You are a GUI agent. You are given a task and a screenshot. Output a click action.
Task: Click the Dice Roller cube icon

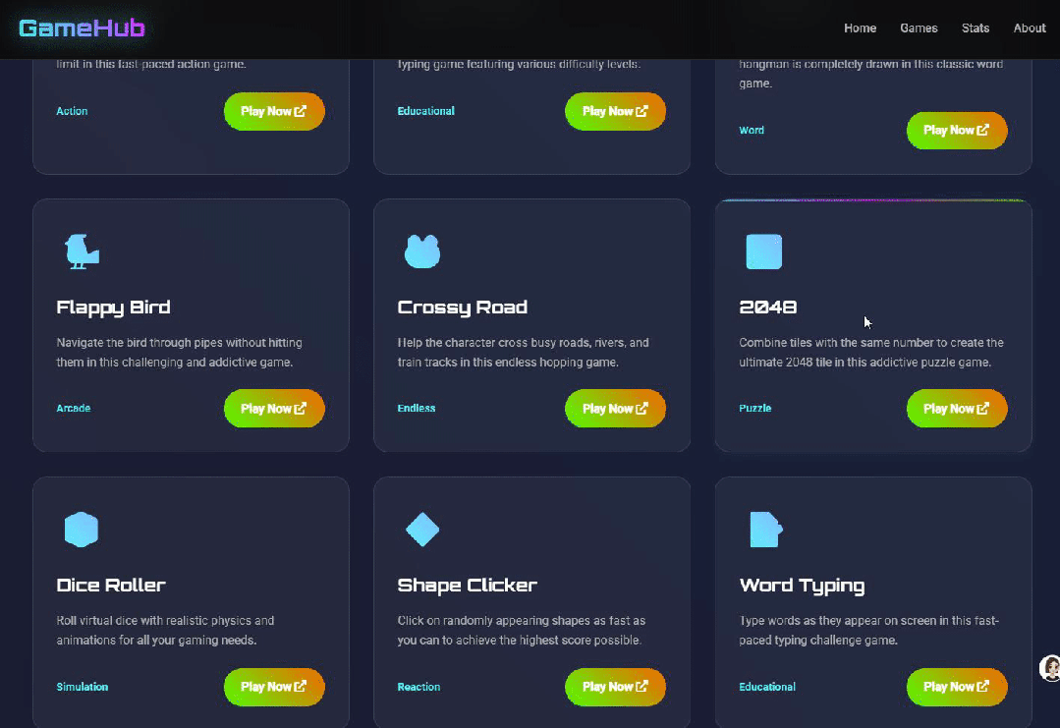[x=82, y=530]
